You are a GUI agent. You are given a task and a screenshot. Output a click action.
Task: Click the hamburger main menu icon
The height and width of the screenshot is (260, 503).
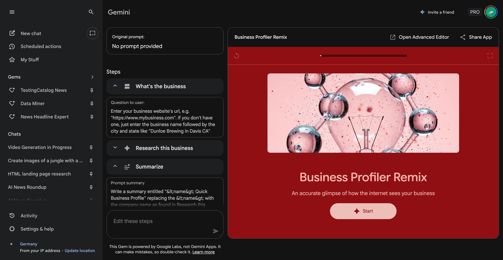click(12, 12)
